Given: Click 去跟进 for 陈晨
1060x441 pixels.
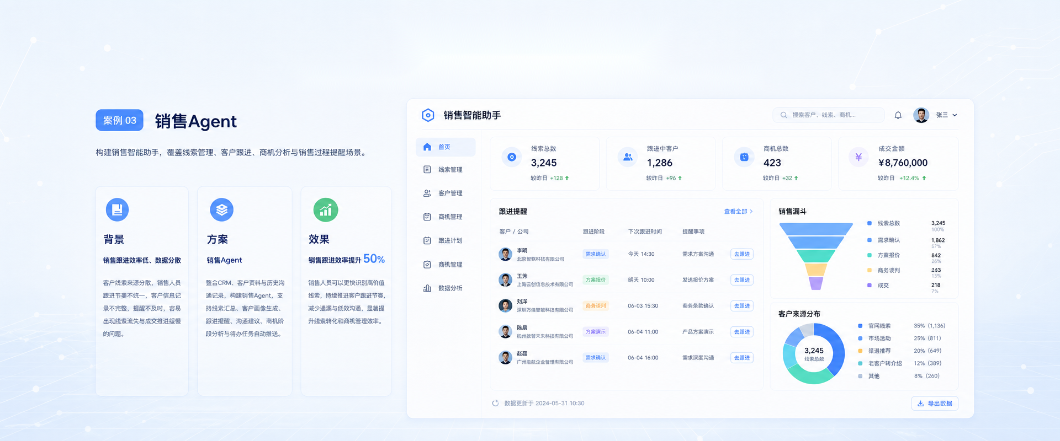Looking at the screenshot, I should [x=742, y=332].
